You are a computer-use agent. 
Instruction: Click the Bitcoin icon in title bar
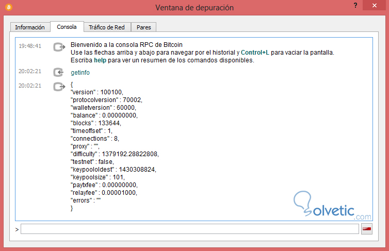coord(9,7)
